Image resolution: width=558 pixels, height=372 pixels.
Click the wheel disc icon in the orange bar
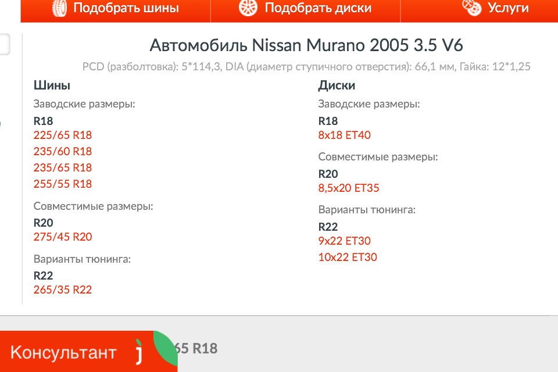click(248, 8)
